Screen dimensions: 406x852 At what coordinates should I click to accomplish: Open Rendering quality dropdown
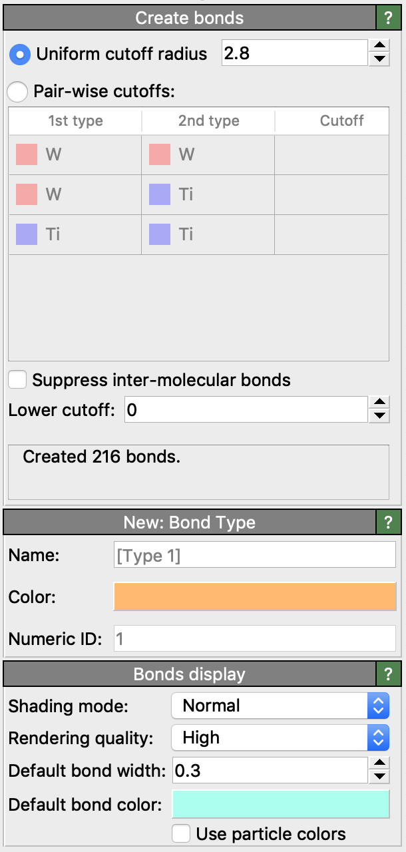(x=280, y=738)
